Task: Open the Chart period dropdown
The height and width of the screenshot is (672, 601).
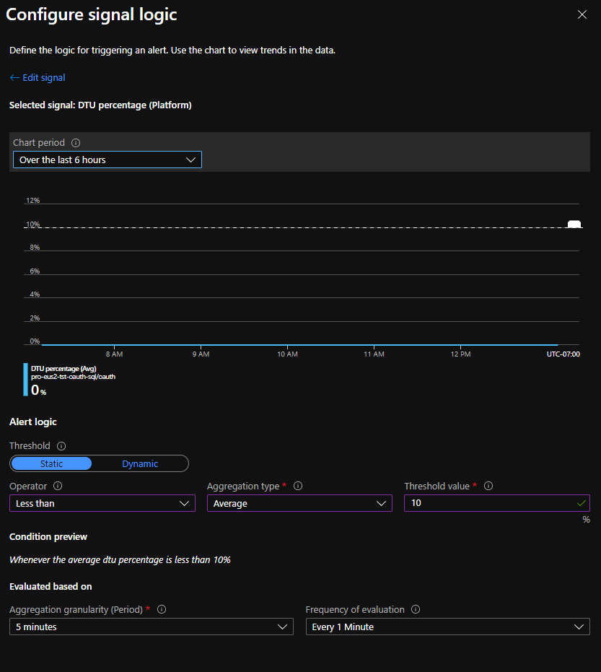Action: (x=108, y=160)
